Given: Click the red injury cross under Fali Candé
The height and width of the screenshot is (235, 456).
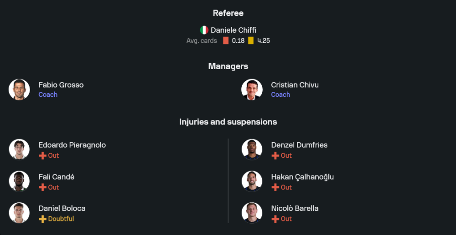Looking at the screenshot, I should coord(42,187).
